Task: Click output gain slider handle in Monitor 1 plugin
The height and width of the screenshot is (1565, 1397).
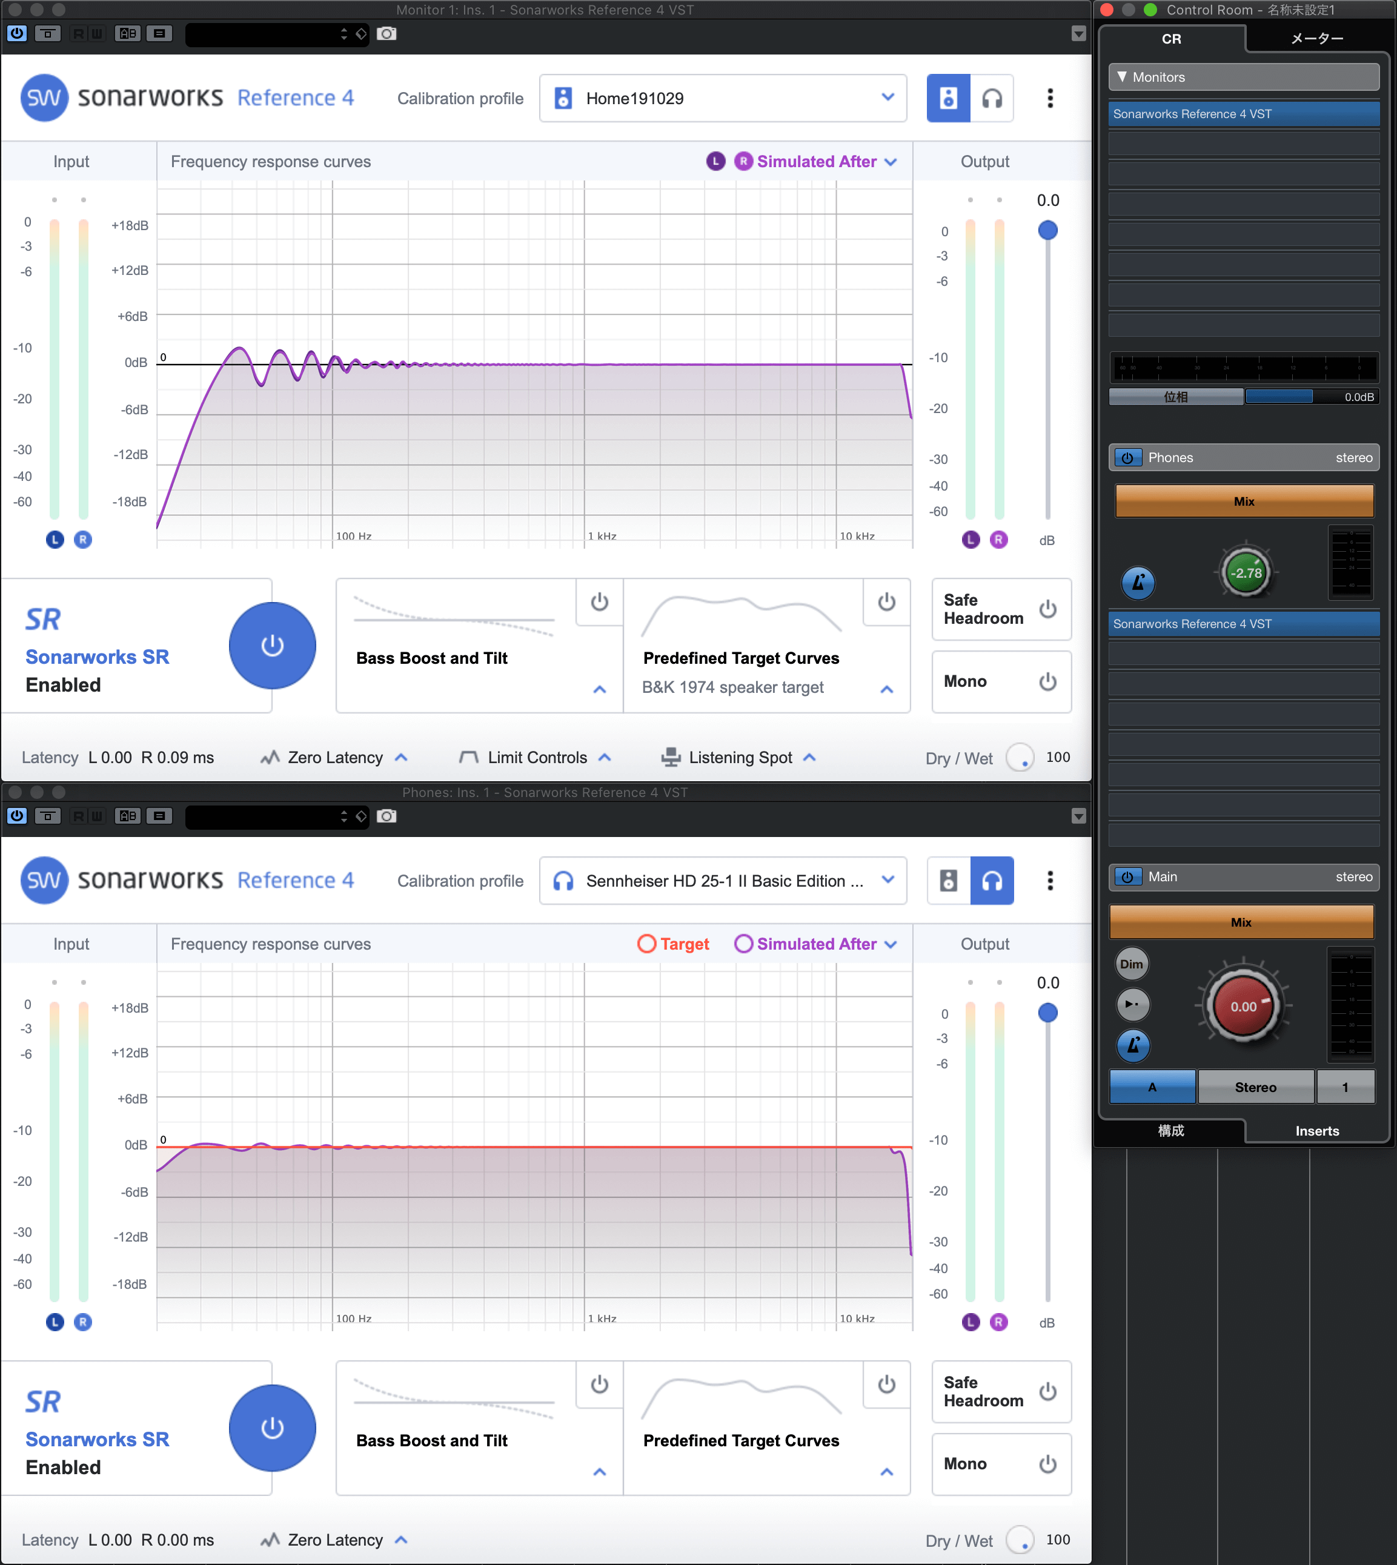Action: point(1048,230)
